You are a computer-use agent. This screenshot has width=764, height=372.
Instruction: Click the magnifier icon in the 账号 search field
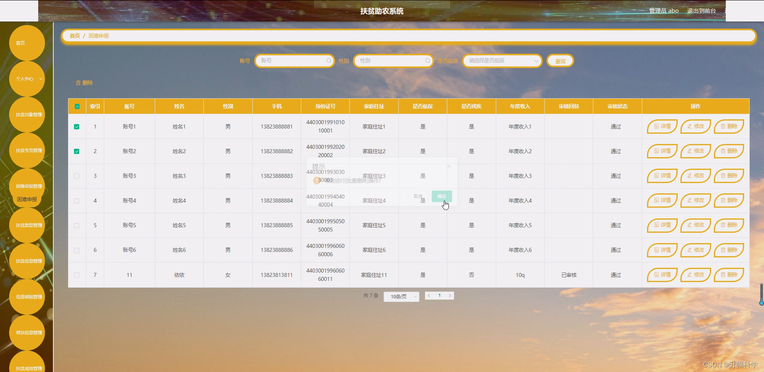[328, 61]
